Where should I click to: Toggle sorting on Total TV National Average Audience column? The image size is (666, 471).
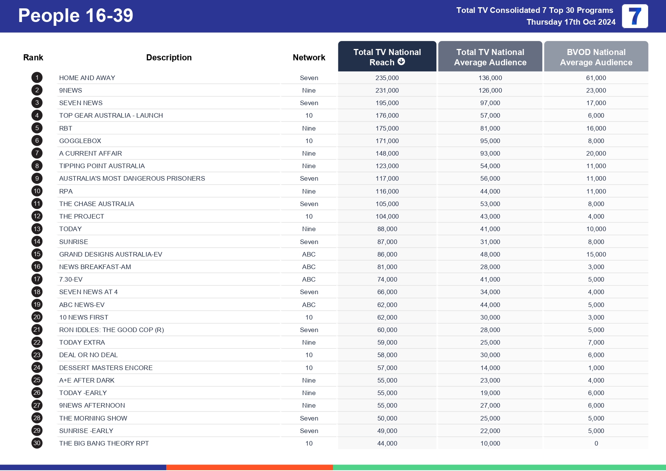pyautogui.click(x=490, y=57)
